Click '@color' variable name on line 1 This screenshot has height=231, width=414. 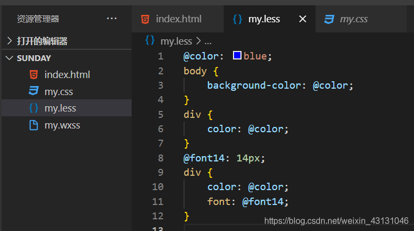201,56
